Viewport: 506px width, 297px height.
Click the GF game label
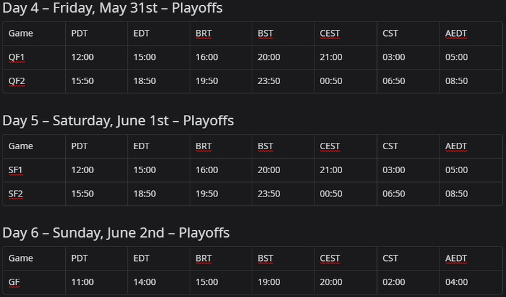click(x=14, y=282)
